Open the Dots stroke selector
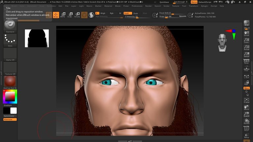253x142 pixels. pyautogui.click(x=10, y=40)
